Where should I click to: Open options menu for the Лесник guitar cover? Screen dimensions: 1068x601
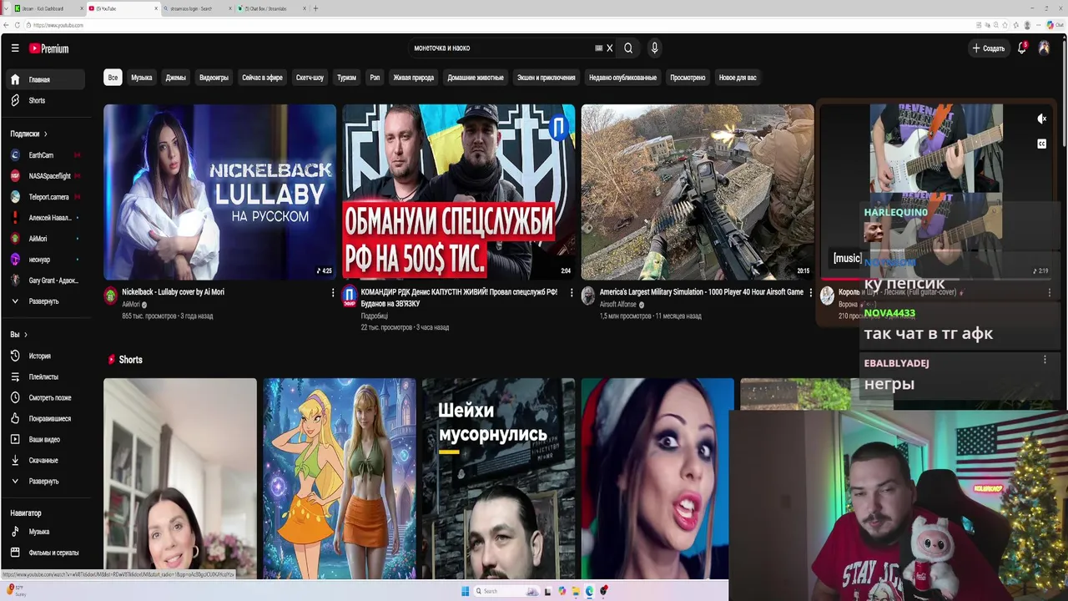tap(1049, 293)
